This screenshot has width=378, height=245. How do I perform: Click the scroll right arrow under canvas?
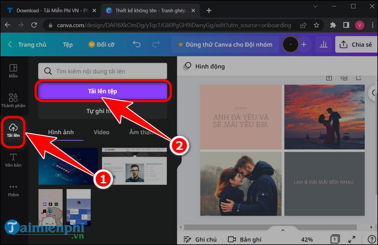(371, 227)
